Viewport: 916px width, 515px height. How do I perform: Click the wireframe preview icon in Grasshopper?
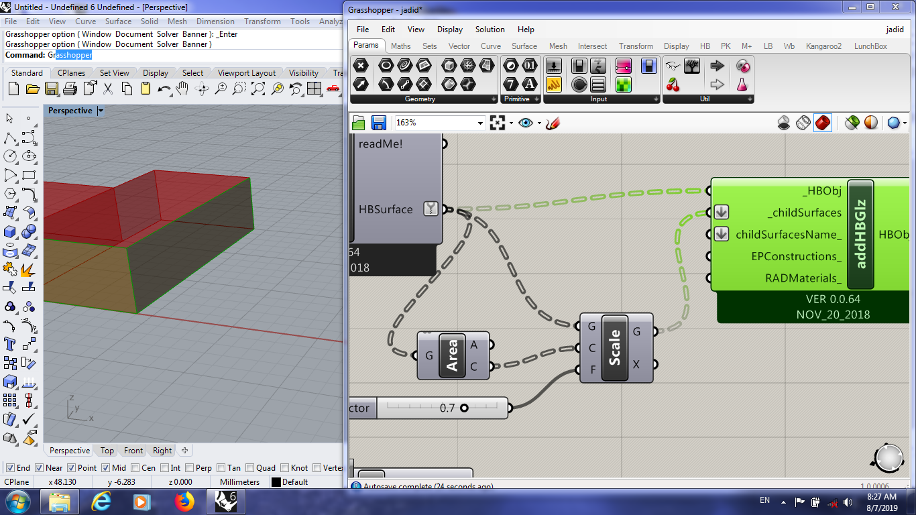[x=803, y=123]
